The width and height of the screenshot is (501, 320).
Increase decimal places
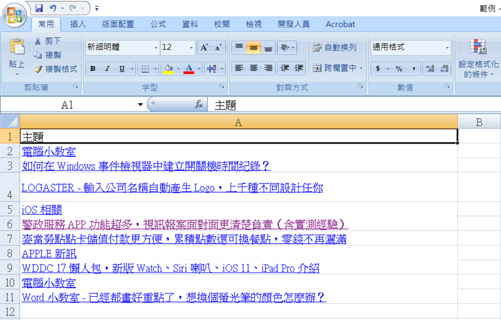click(x=430, y=69)
